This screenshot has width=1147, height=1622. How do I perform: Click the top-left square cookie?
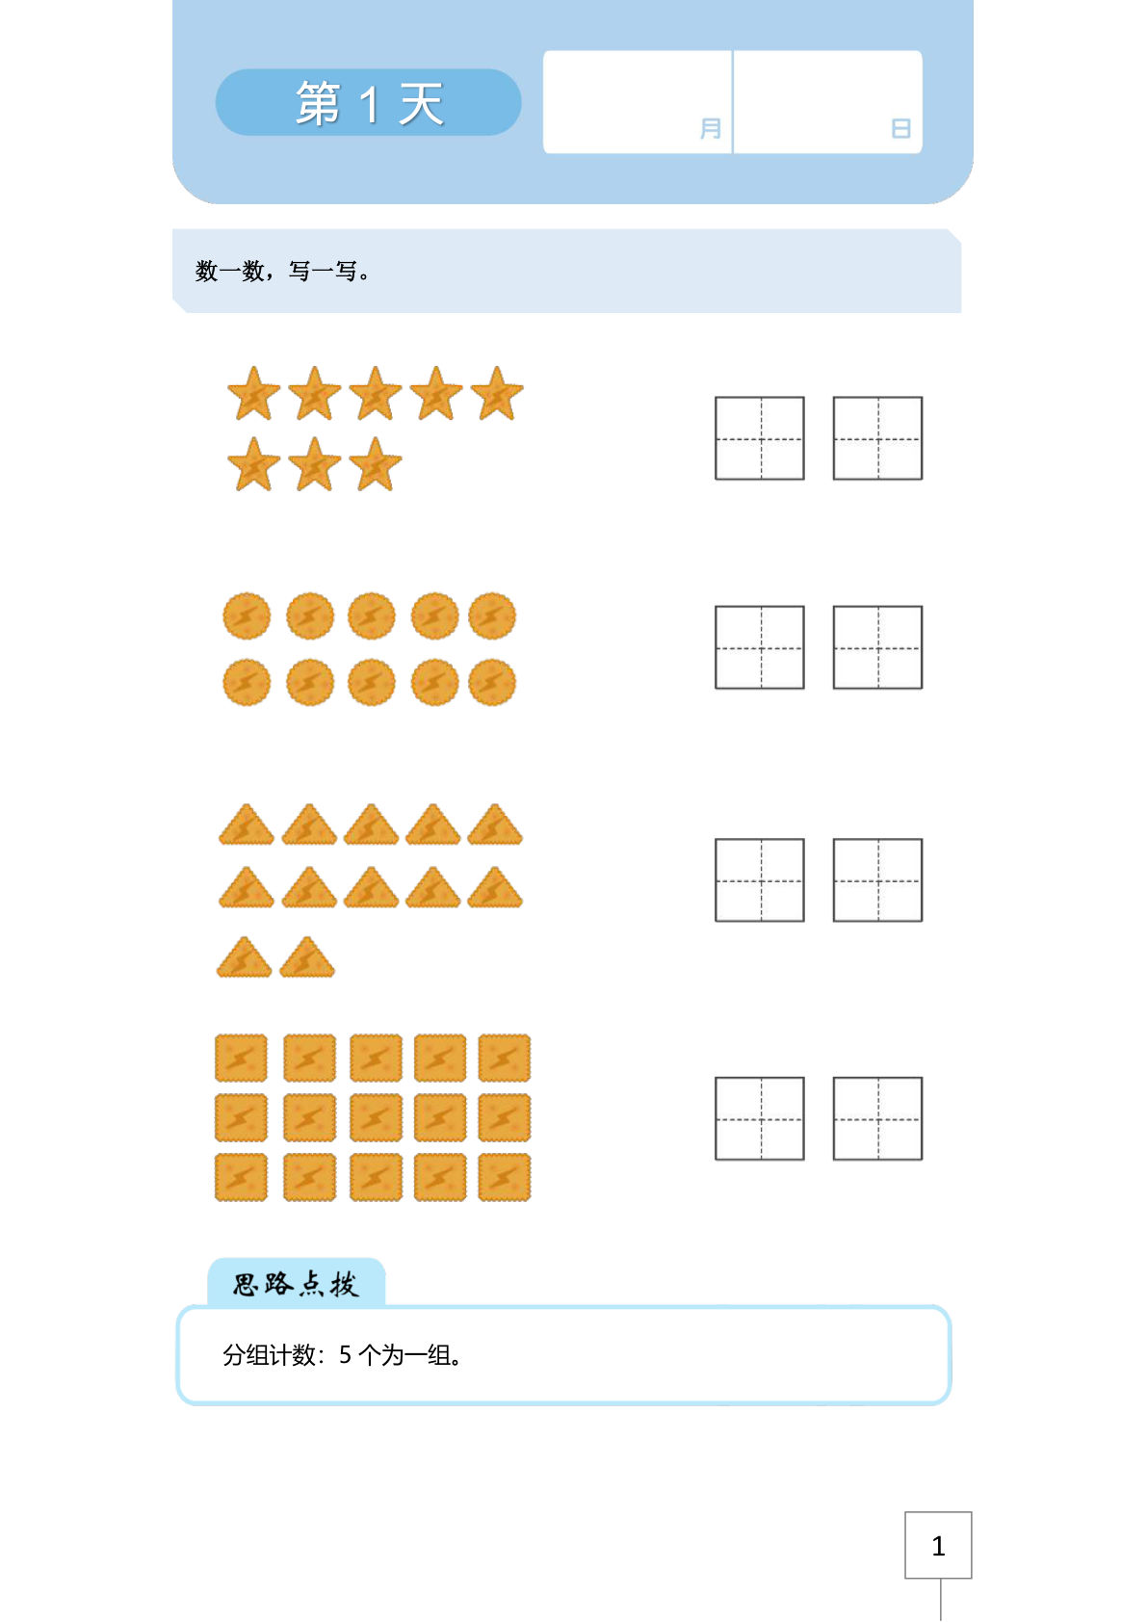point(241,1059)
